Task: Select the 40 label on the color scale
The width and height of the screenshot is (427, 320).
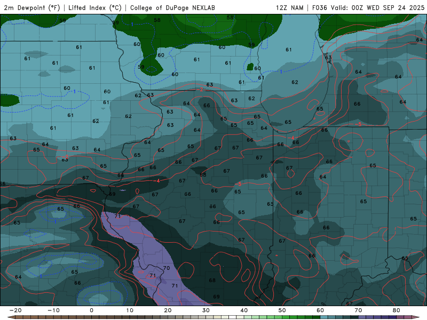Action: 244,310
